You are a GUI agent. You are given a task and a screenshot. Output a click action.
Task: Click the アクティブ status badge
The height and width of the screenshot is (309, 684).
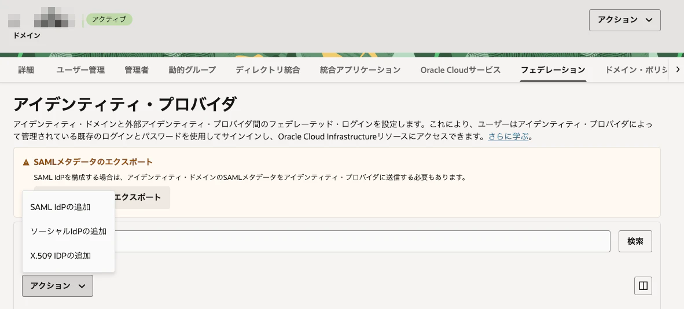pos(109,19)
